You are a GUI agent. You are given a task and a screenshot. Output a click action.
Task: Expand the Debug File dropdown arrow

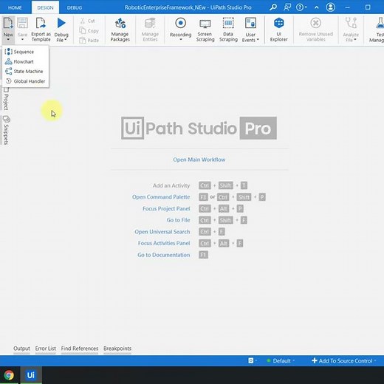pyautogui.click(x=66, y=39)
